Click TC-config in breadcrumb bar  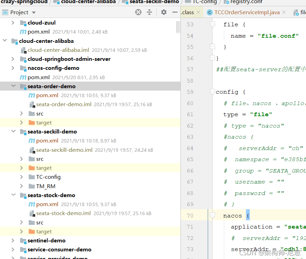[205, 2]
